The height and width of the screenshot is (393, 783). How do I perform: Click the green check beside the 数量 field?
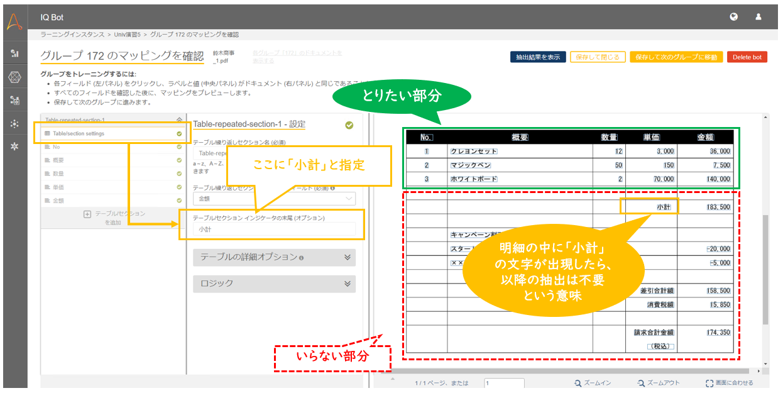click(179, 174)
